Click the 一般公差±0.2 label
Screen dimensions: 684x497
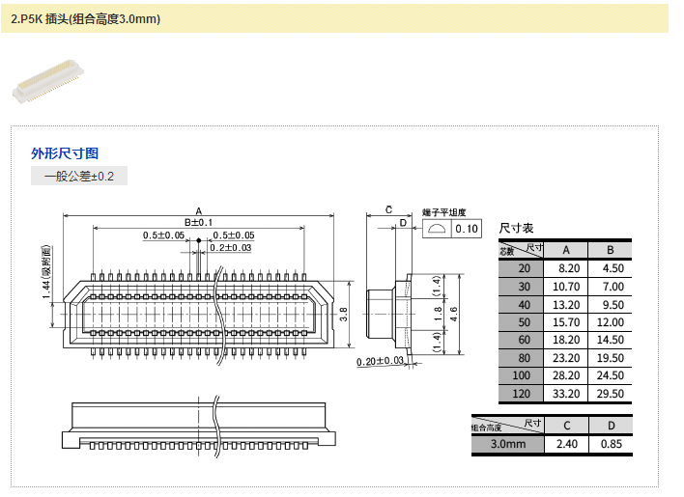tap(78, 176)
